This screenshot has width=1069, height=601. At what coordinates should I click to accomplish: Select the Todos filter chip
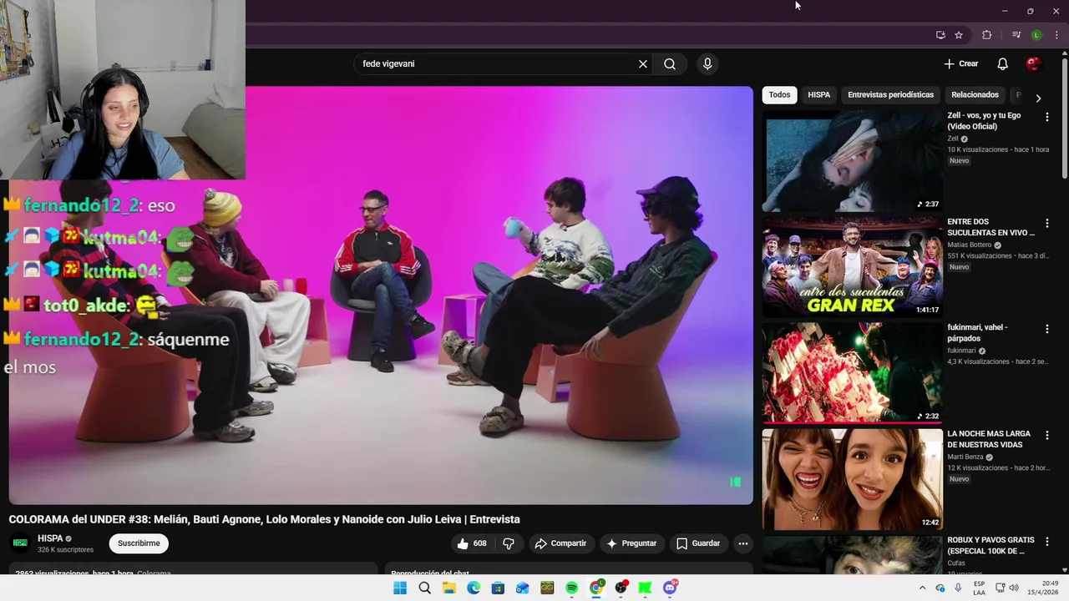[779, 95]
